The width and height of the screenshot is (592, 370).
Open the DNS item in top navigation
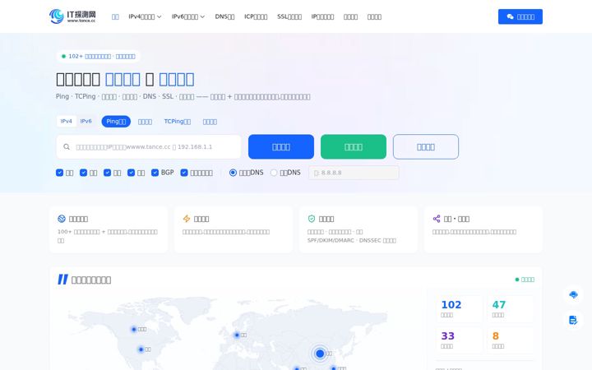224,16
